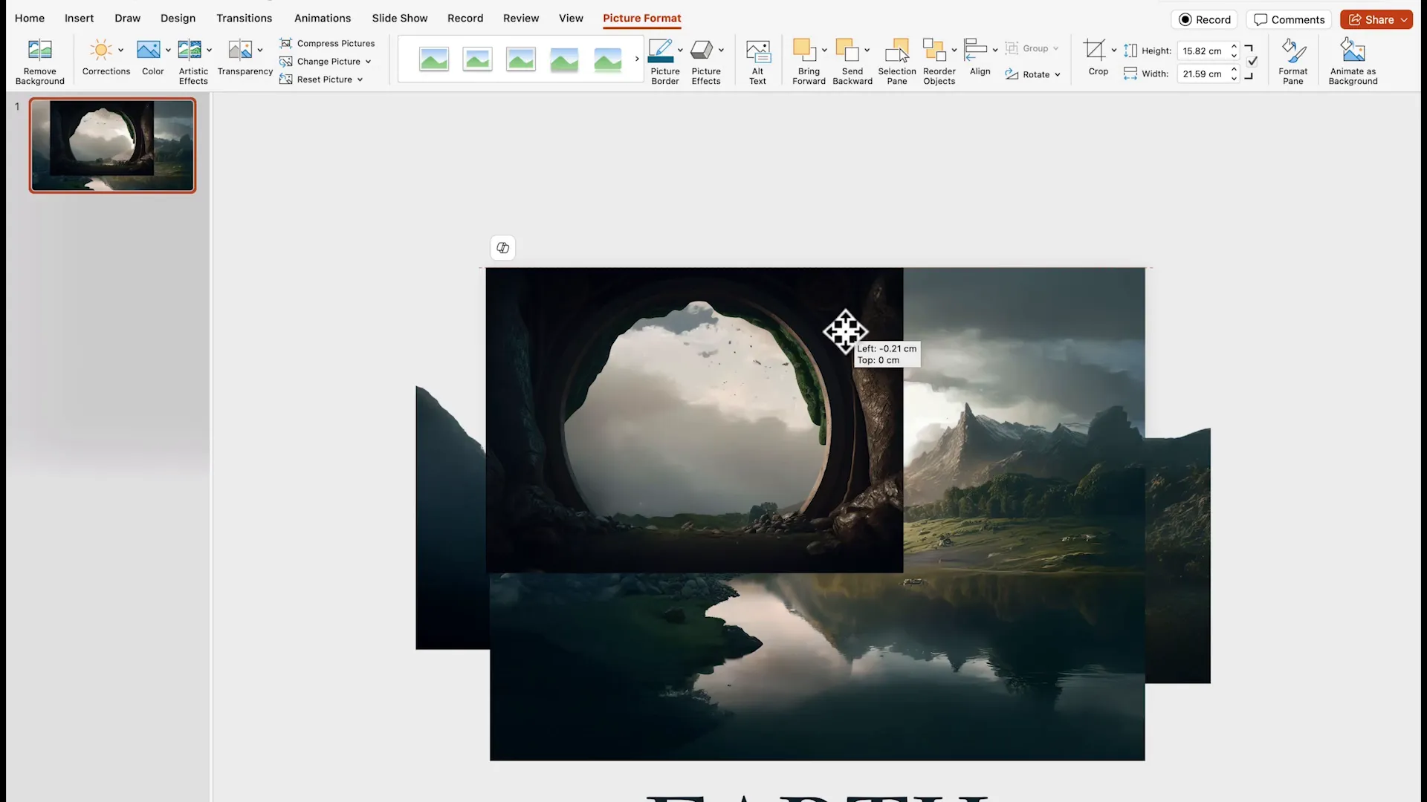This screenshot has height=802, width=1427.
Task: Click the Change Picture icon
Action: click(x=285, y=62)
